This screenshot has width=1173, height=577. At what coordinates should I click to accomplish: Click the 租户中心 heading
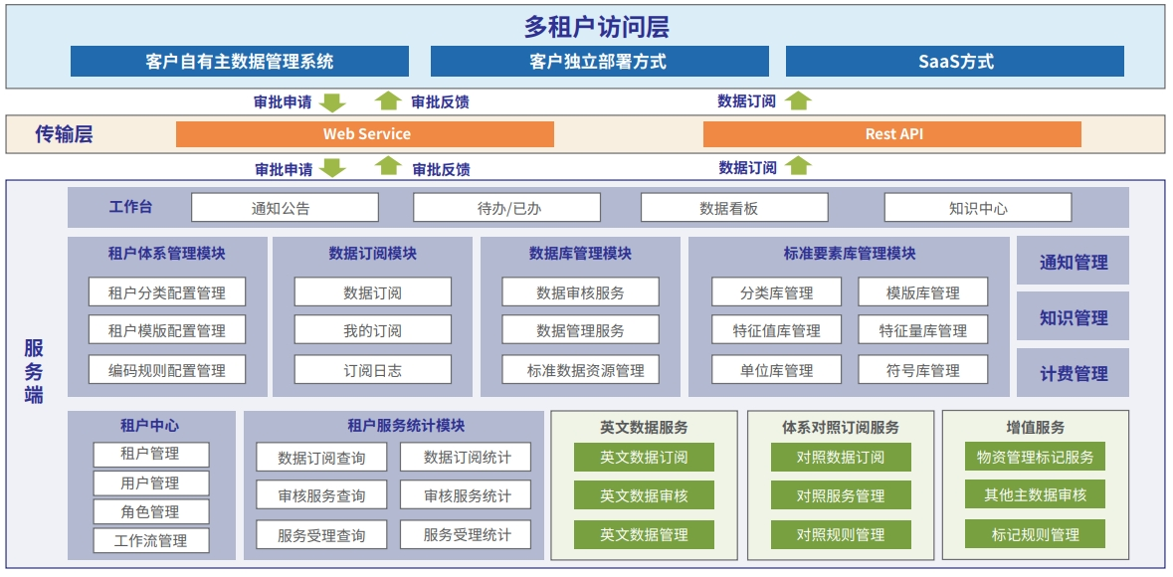click(x=149, y=426)
